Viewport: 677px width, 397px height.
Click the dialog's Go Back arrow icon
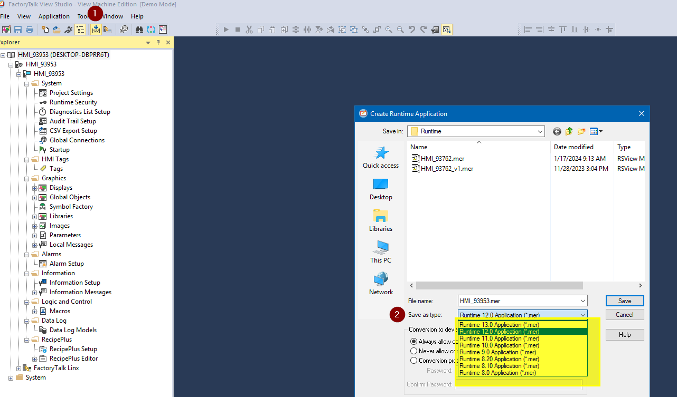pos(557,131)
